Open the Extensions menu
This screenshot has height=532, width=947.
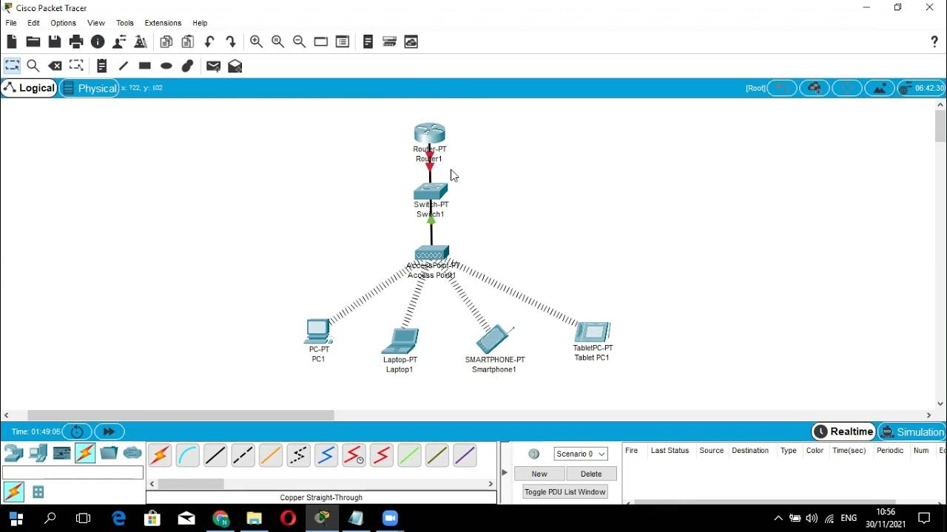(163, 23)
